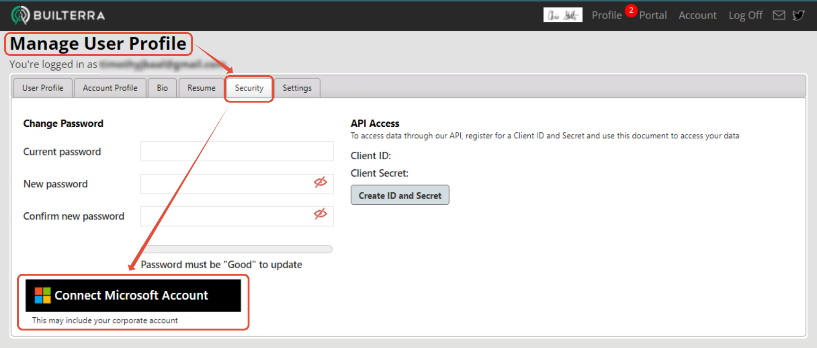Click the 'API Access' heading

(375, 123)
